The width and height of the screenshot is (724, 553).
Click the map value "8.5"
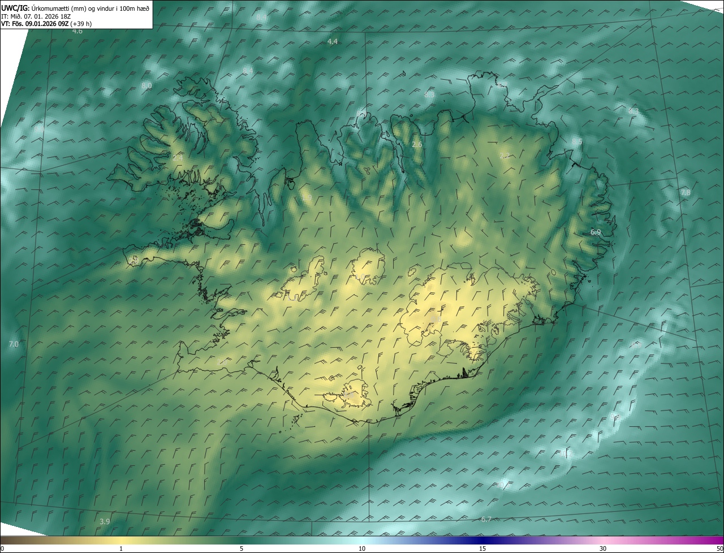[576, 141]
